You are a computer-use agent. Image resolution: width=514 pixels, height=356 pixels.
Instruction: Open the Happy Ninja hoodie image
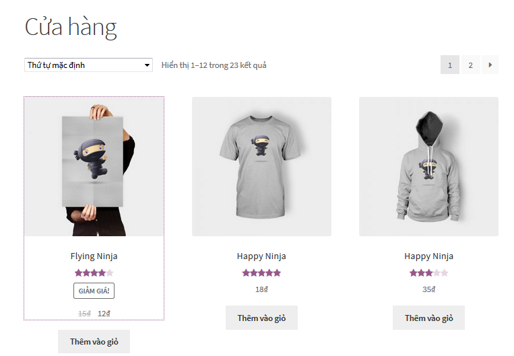click(428, 166)
